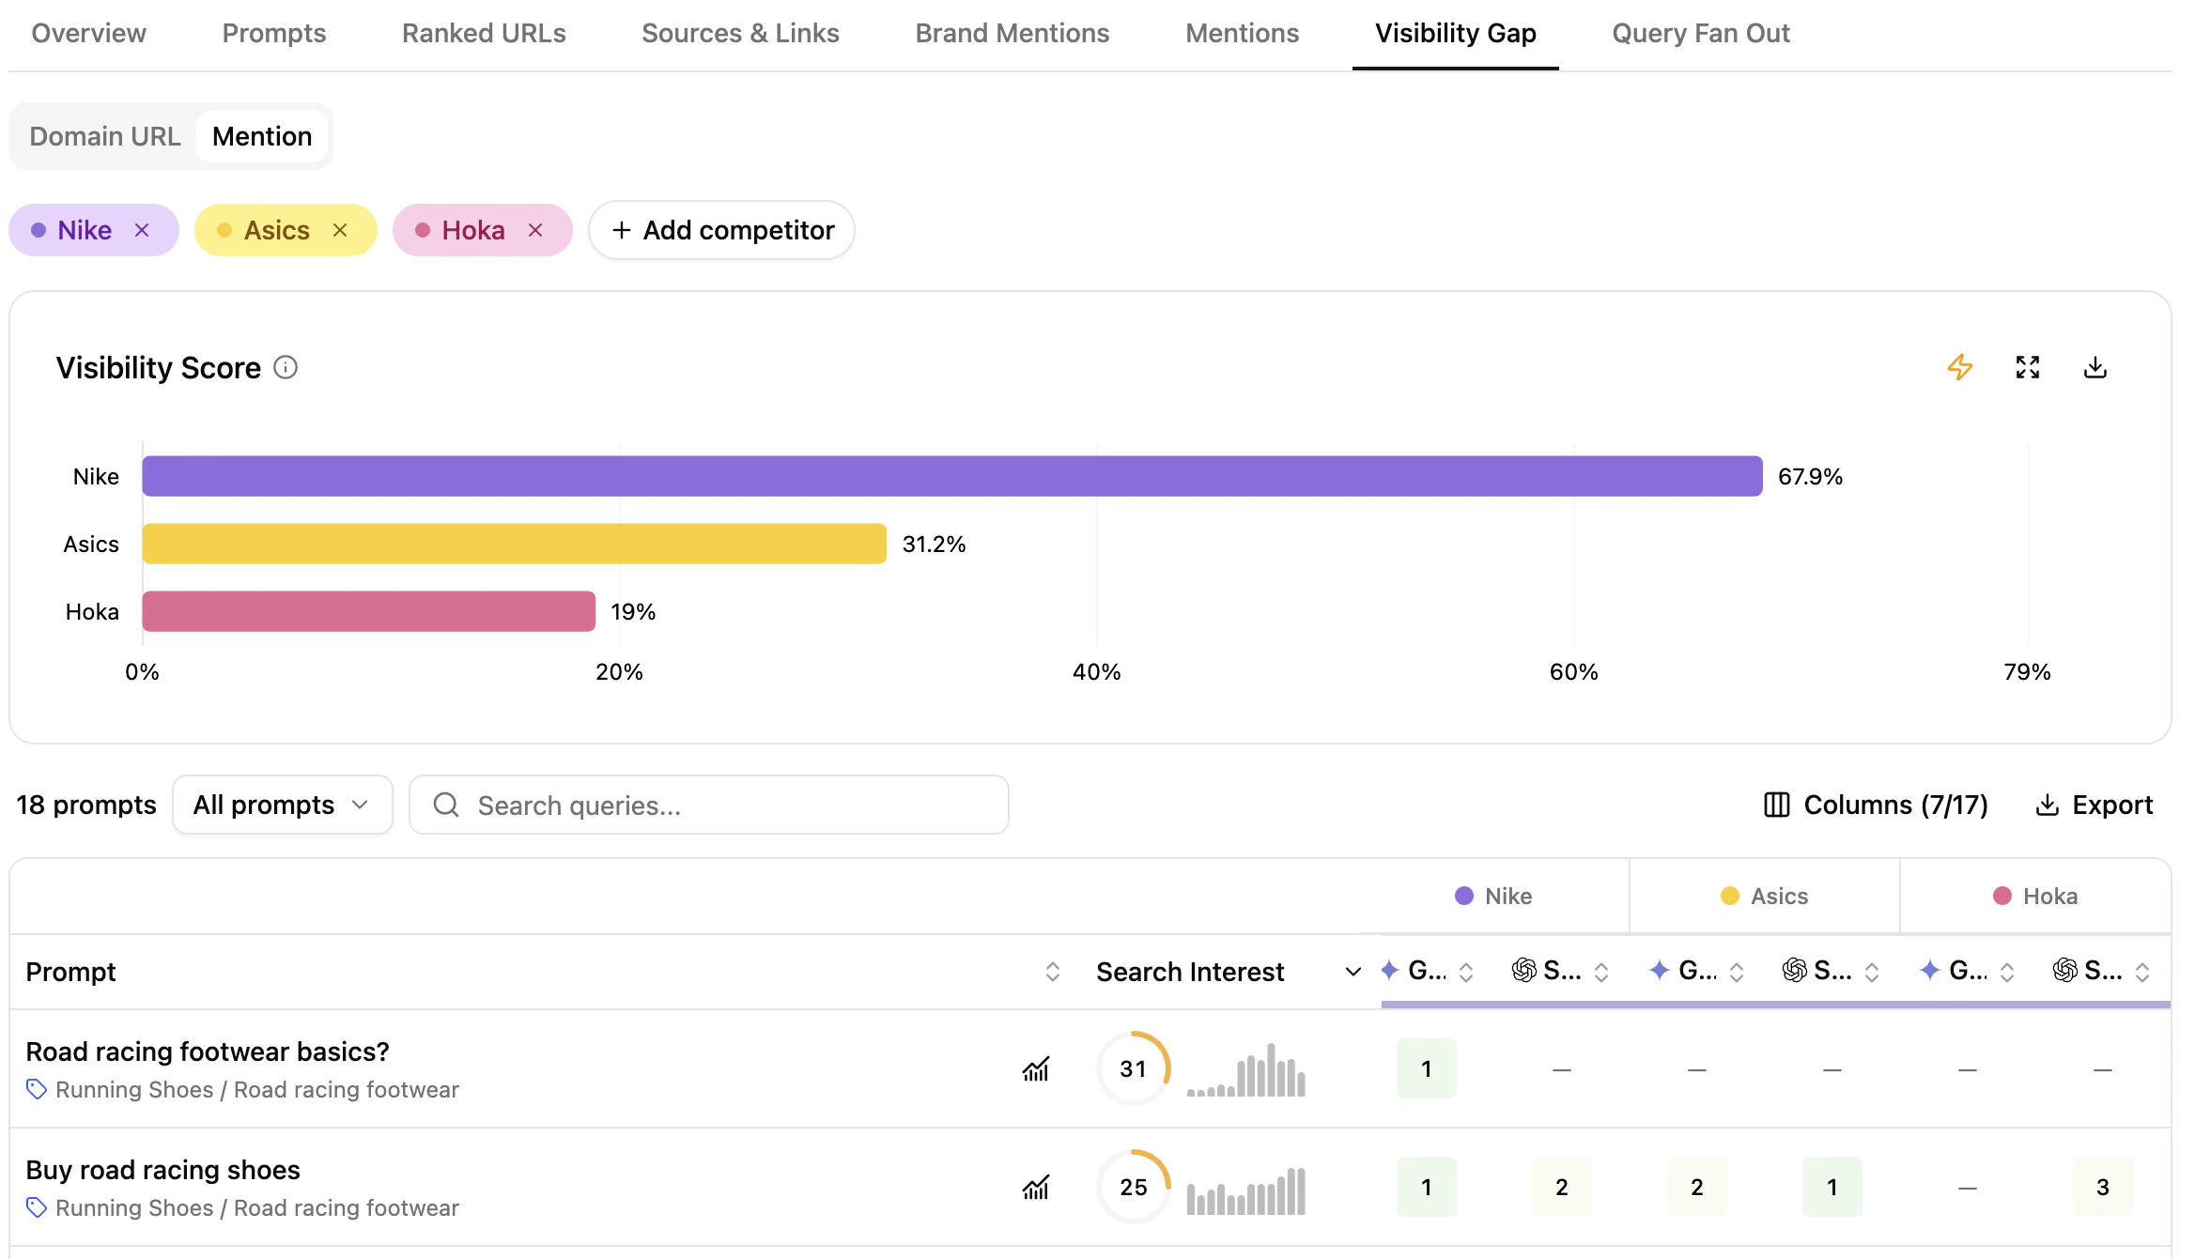The height and width of the screenshot is (1259, 2195).
Task: Sort Asics Gemini column
Action: pyautogui.click(x=1737, y=972)
